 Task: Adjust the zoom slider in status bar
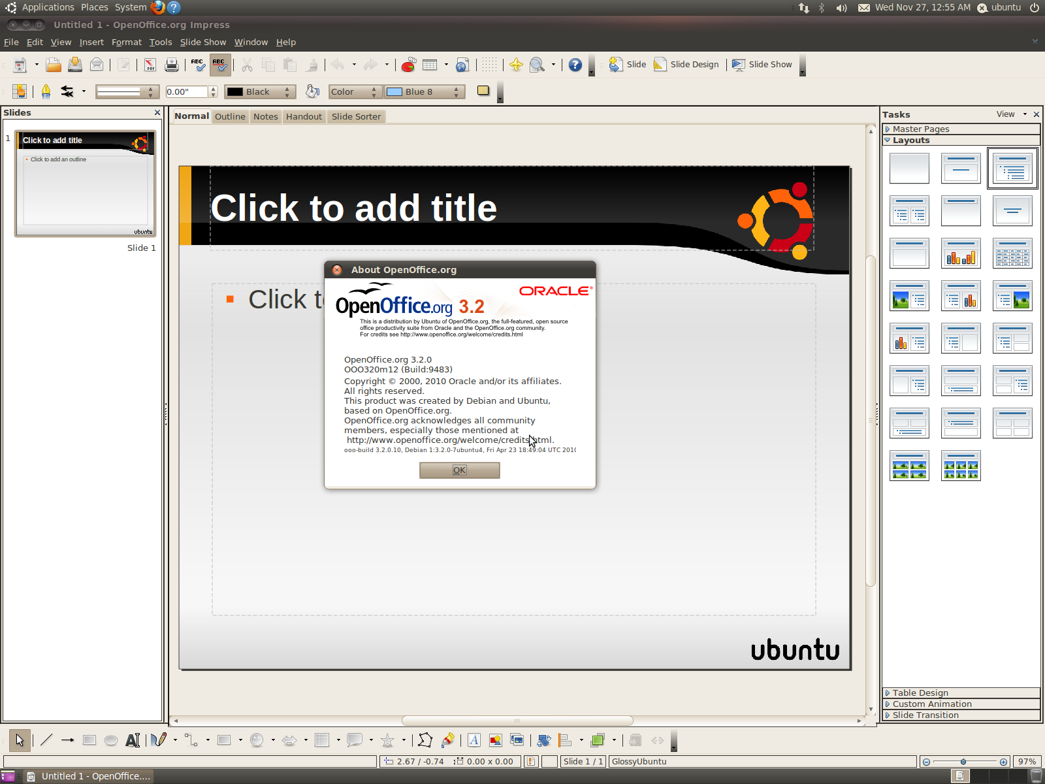point(964,762)
